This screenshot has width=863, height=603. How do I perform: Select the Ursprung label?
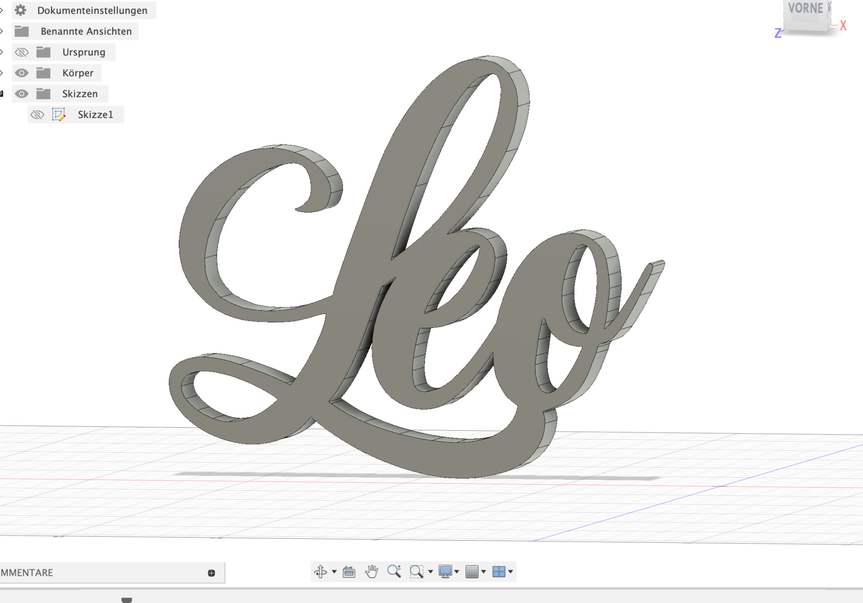(84, 52)
